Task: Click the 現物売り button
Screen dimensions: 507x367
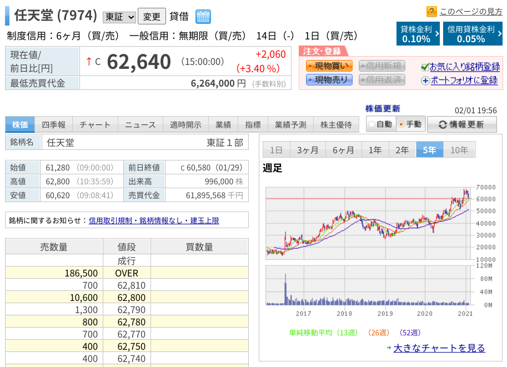Action: pyautogui.click(x=329, y=79)
